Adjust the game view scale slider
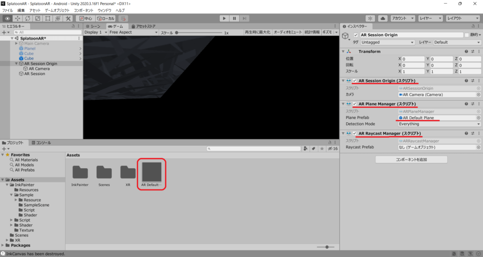Screen dimensions: 483x257 200,33
